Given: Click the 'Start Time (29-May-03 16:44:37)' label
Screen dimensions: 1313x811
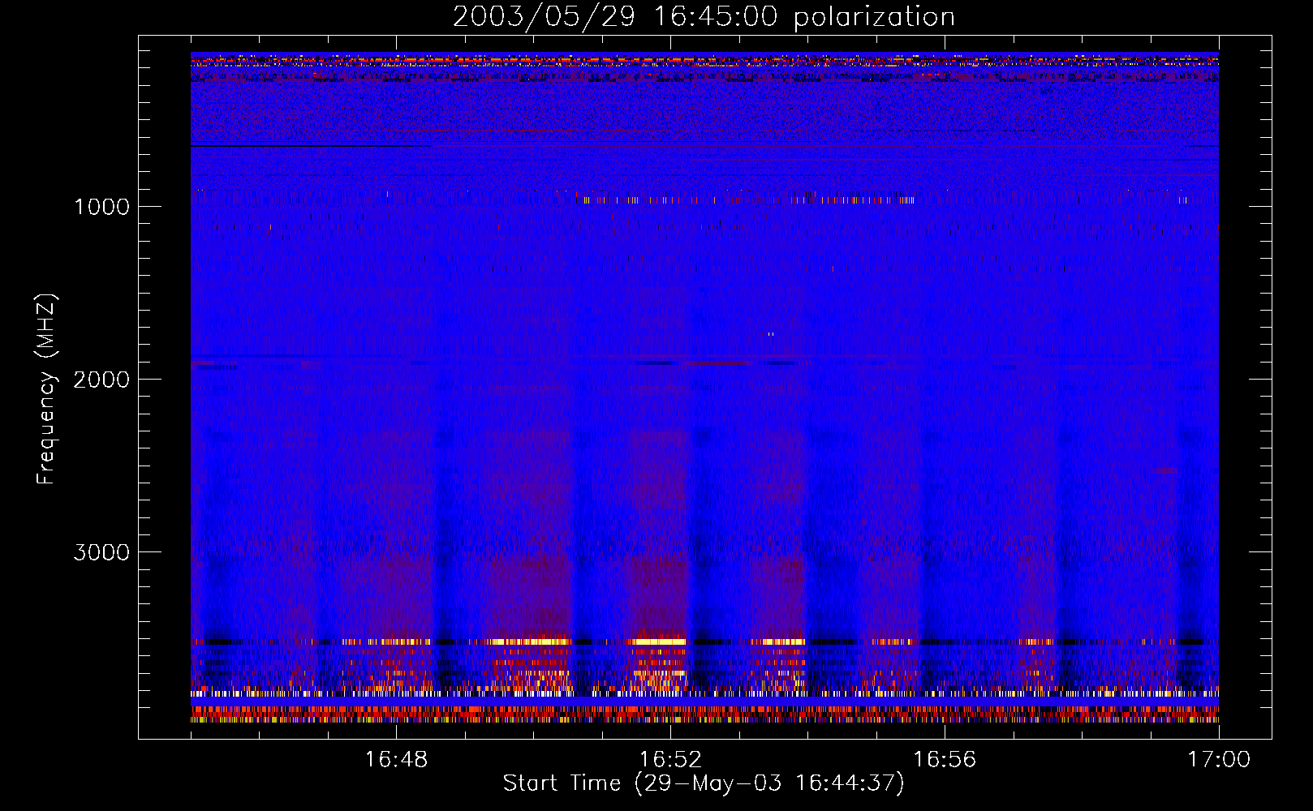Looking at the screenshot, I should (704, 783).
